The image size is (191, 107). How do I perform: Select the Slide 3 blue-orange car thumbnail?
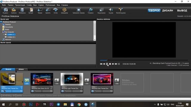(x=72, y=79)
